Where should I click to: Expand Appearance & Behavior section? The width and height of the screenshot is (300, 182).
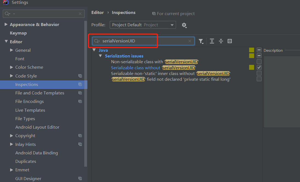pyautogui.click(x=6, y=24)
